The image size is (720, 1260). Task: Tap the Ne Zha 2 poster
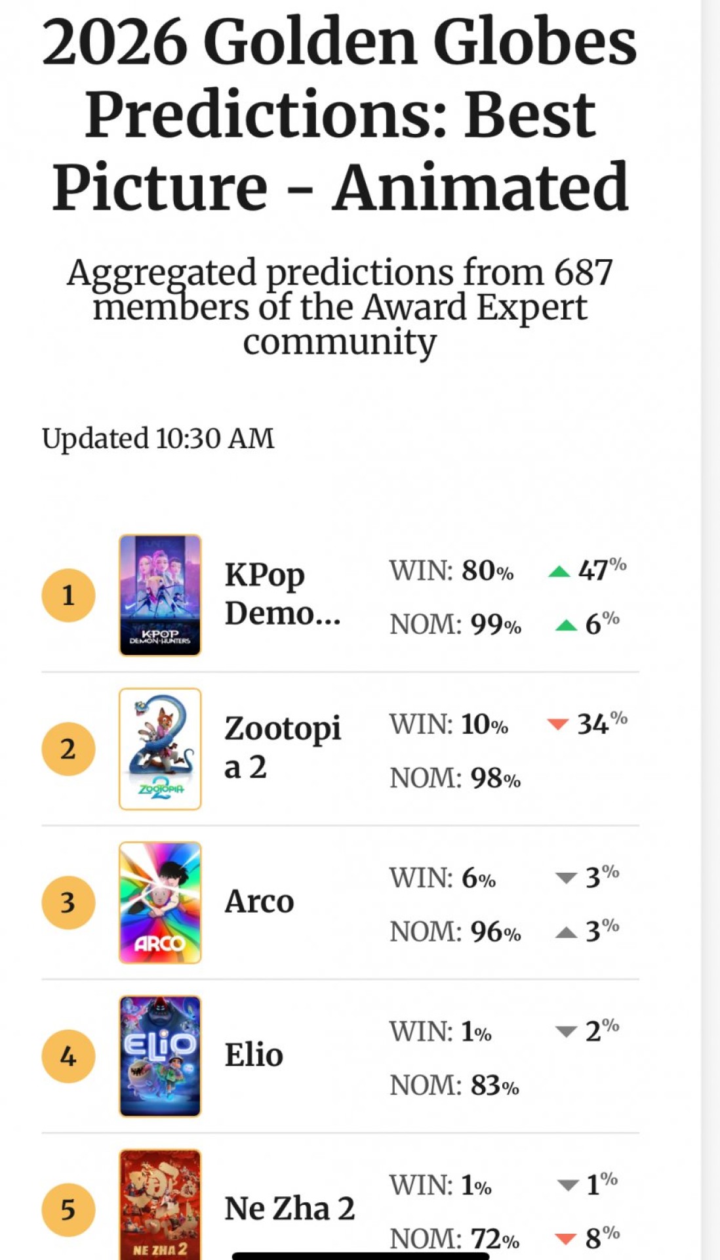click(x=160, y=1204)
